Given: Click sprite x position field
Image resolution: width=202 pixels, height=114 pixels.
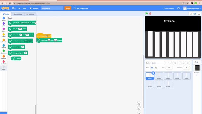Looking at the screenshot, I should [x=175, y=63].
